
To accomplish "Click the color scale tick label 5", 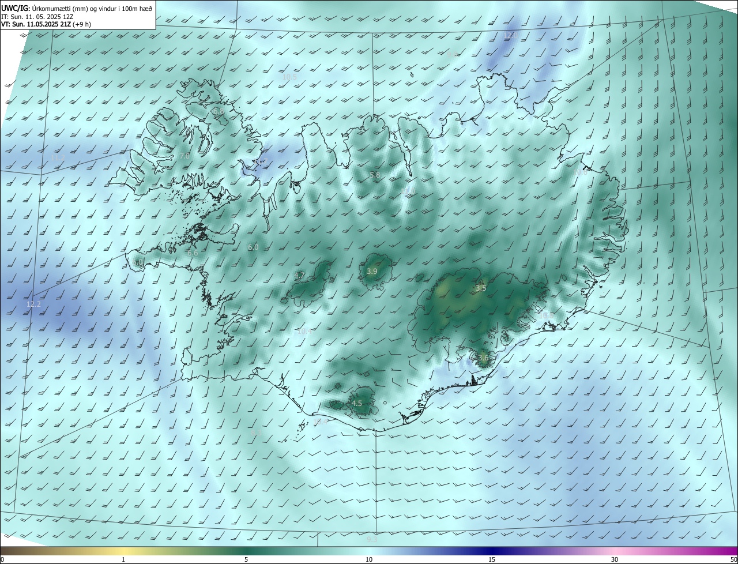I will tap(246, 559).
